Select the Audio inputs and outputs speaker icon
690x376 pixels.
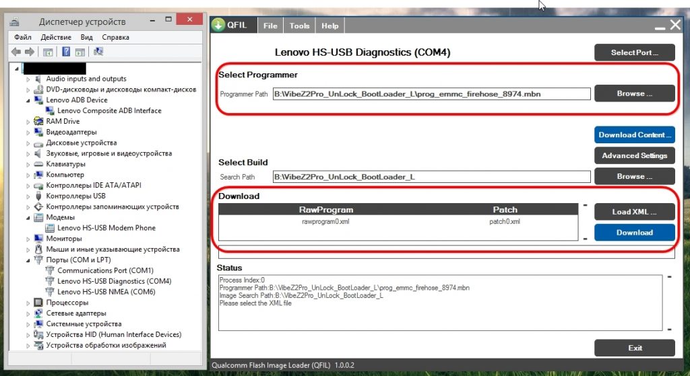[38, 79]
